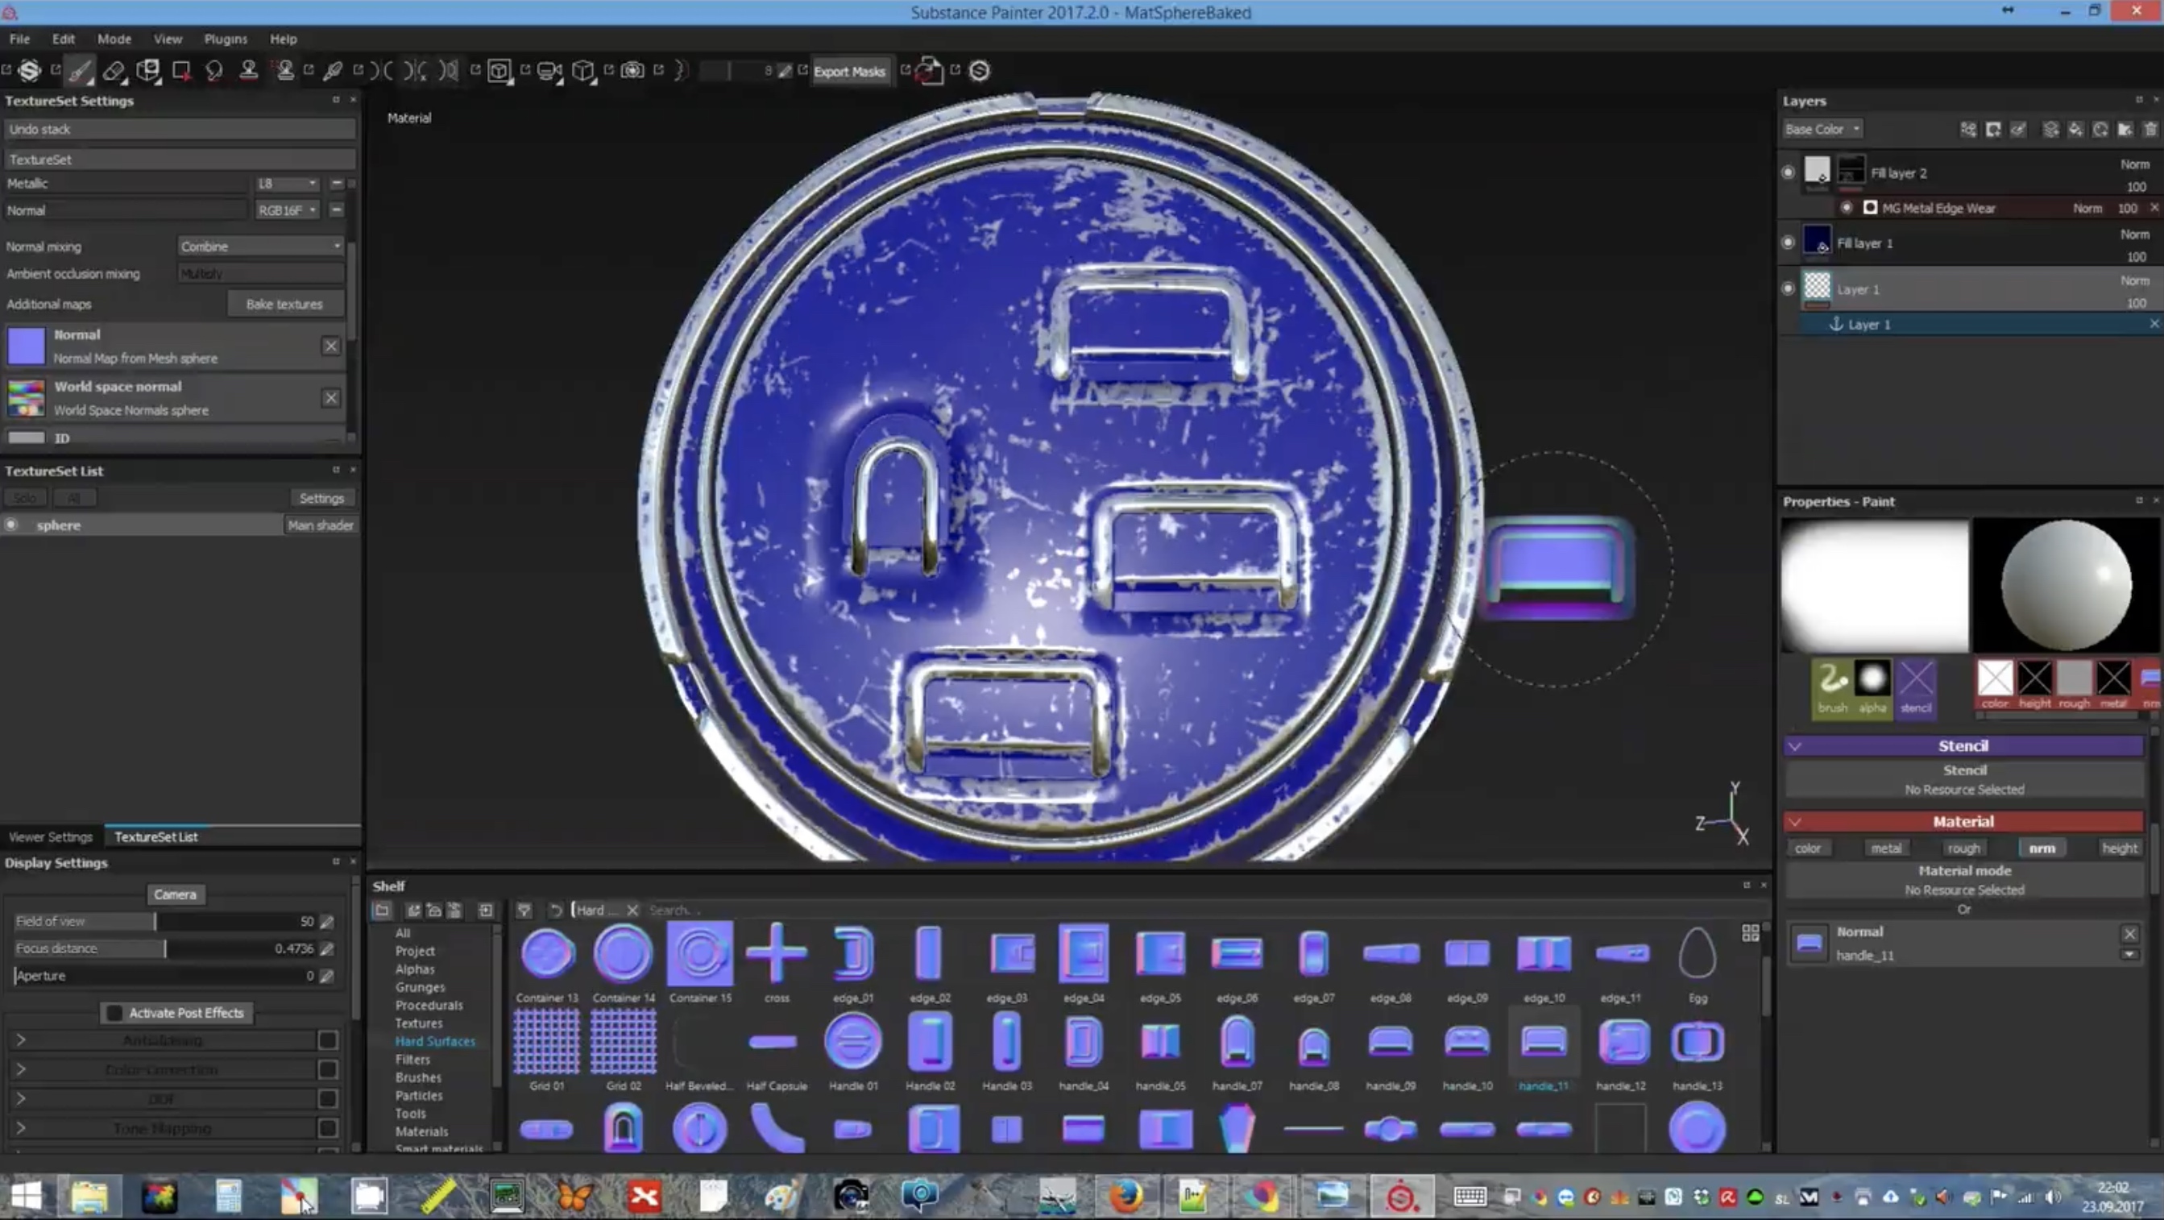
Task: Open the Plugins menu
Action: click(225, 39)
